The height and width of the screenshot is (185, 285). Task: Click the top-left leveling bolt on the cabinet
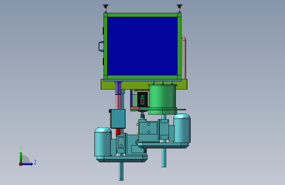click(x=106, y=8)
